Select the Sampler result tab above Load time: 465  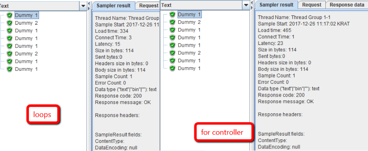pos(276,5)
